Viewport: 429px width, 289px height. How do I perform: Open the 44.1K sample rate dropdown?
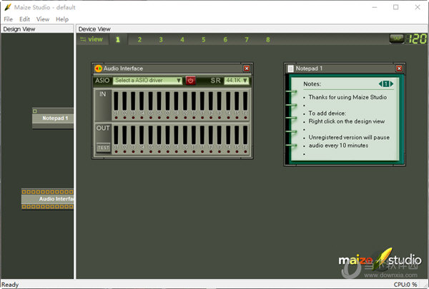click(x=237, y=81)
